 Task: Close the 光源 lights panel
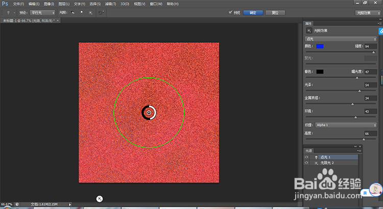tap(360, 146)
